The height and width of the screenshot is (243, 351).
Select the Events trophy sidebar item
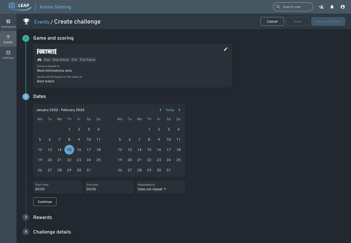point(8,39)
